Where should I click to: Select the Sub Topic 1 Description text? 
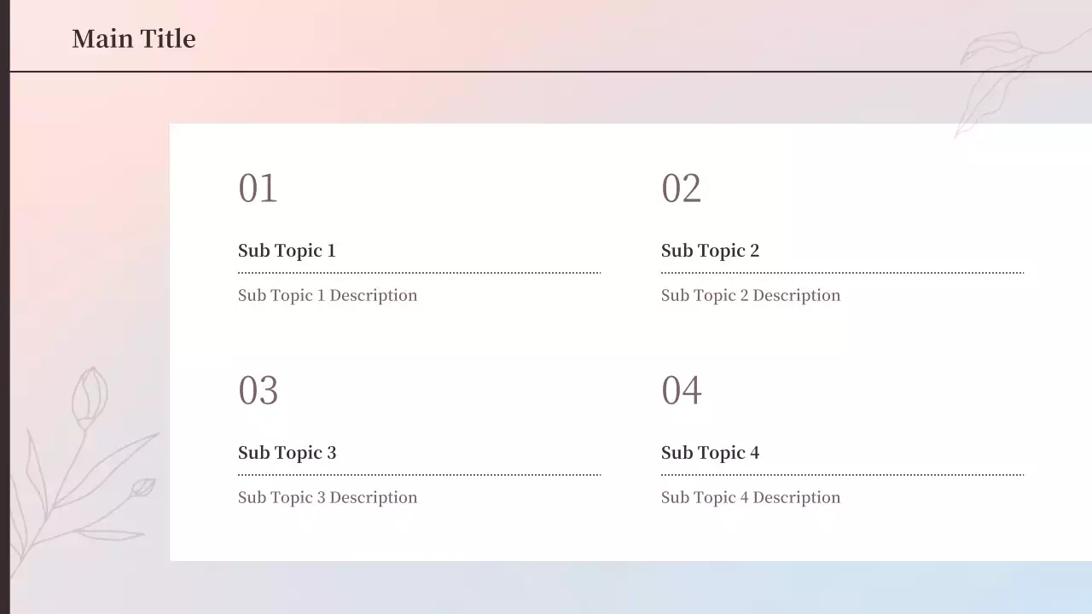[x=328, y=296]
